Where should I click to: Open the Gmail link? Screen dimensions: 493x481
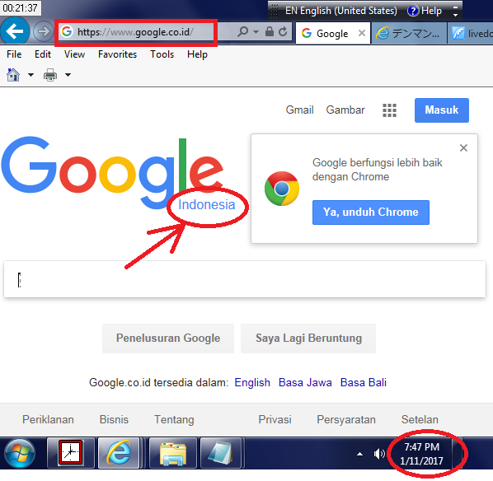click(299, 110)
